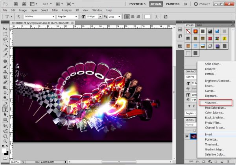This screenshot has height=165, width=236.
Task: Toggle the text orientation button
Action: (x=18, y=17)
